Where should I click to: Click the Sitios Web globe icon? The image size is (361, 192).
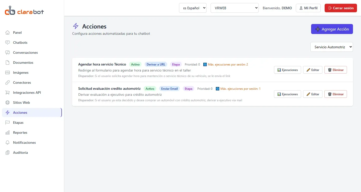tap(8, 102)
